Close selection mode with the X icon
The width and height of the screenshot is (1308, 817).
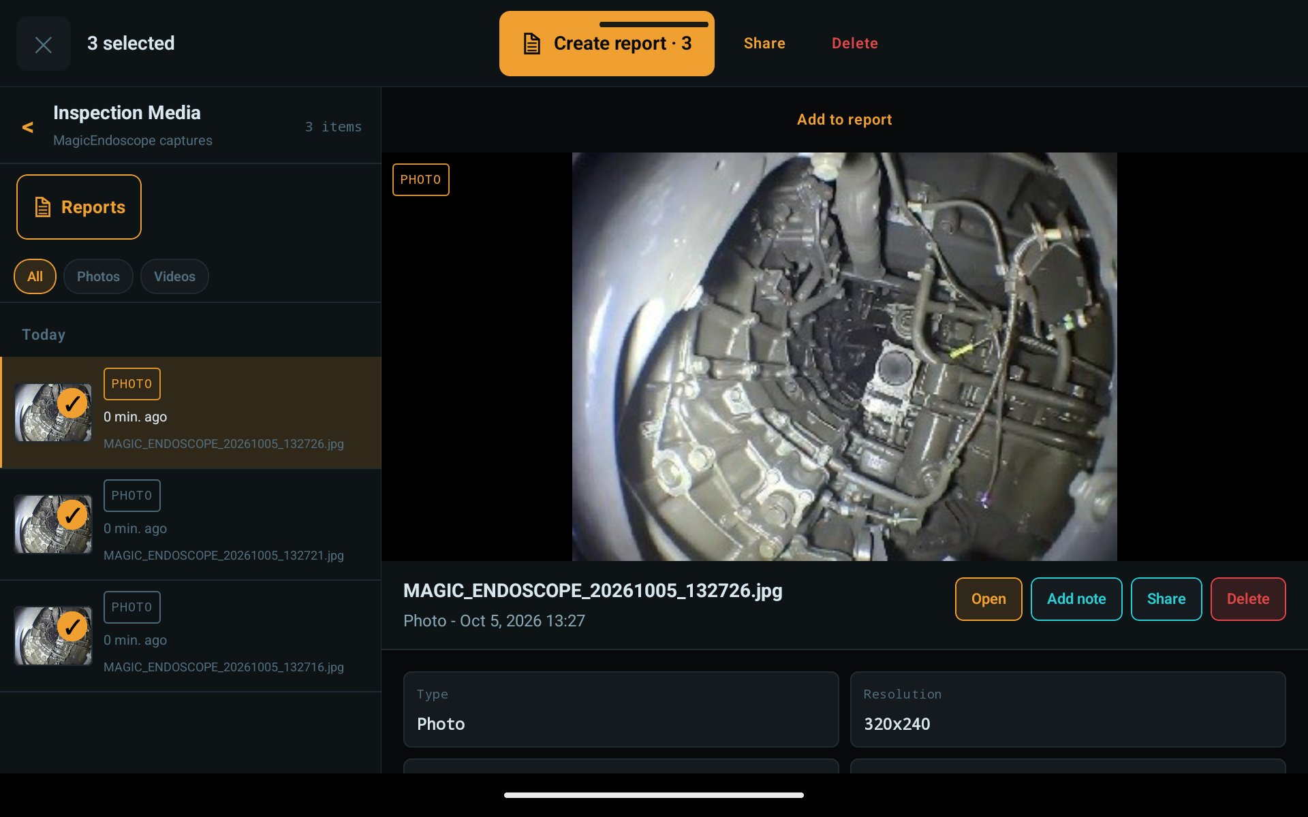(44, 44)
